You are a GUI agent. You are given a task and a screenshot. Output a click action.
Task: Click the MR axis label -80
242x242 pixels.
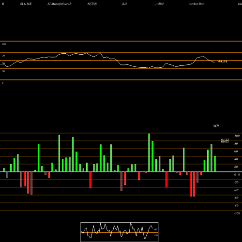tap(236, 206)
